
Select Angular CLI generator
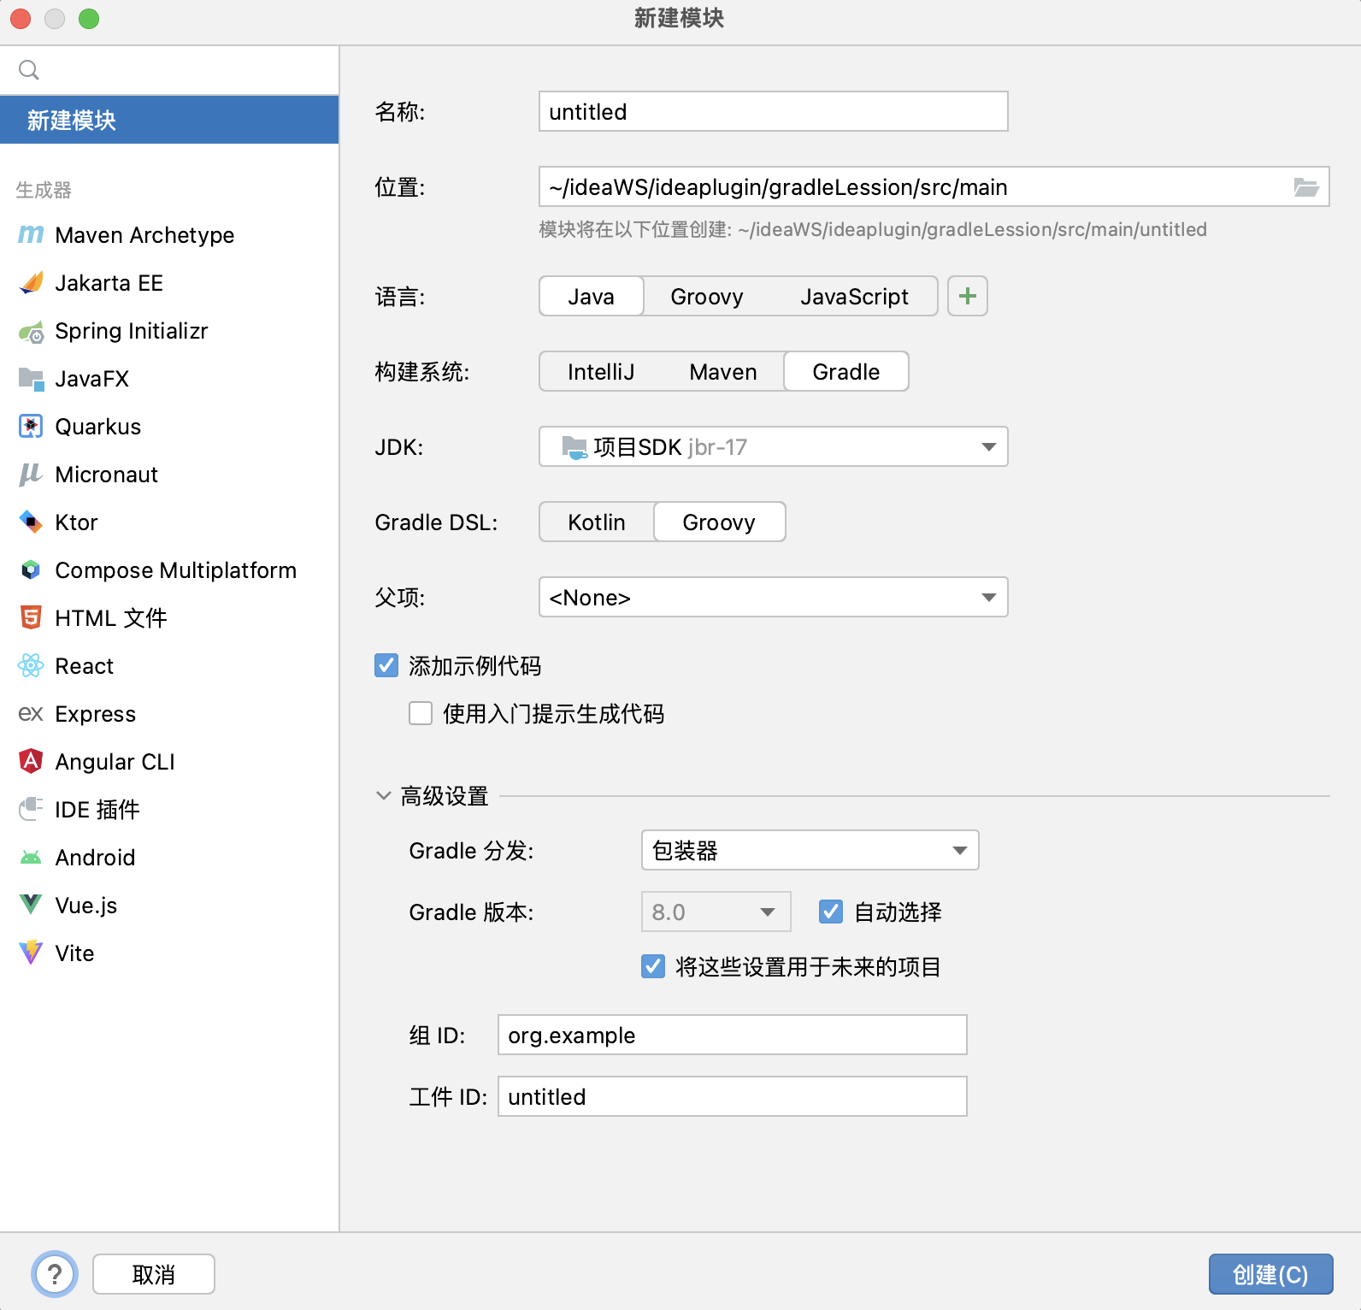169,761
